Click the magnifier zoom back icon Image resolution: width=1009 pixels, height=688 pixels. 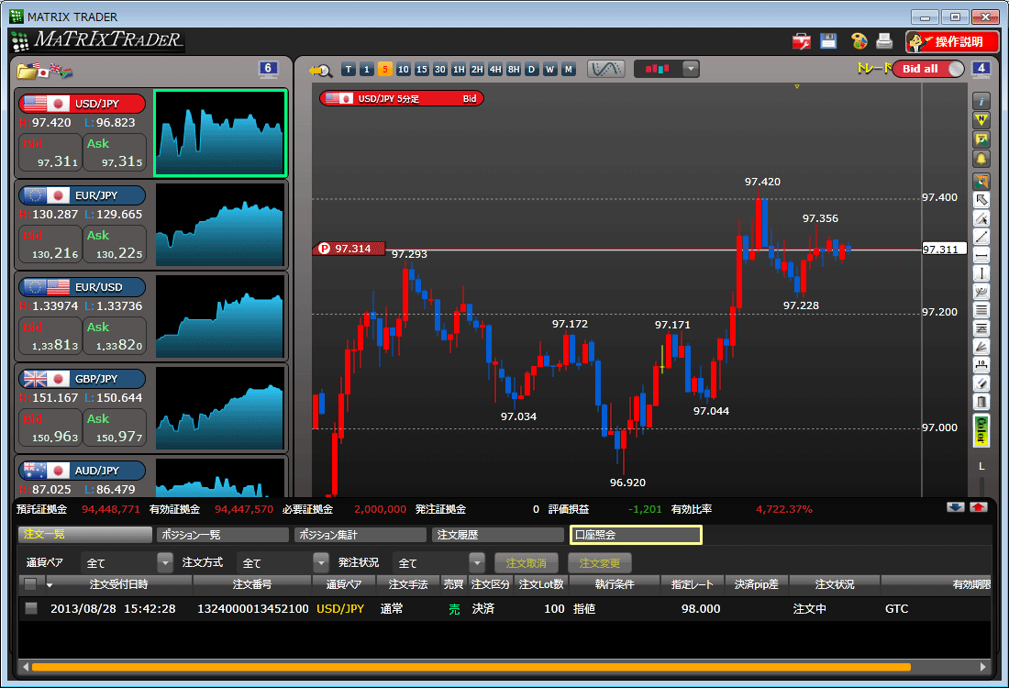[x=320, y=70]
